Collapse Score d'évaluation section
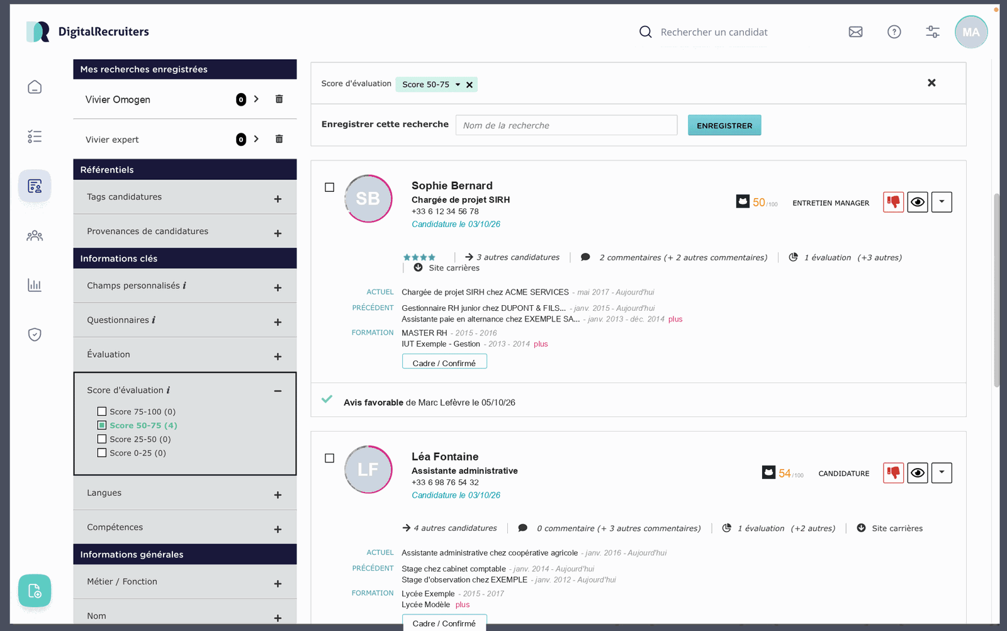This screenshot has height=631, width=1007. (x=278, y=391)
